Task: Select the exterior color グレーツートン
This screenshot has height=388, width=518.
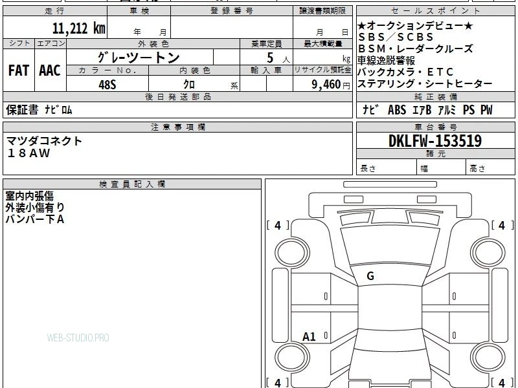Action: 139,58
